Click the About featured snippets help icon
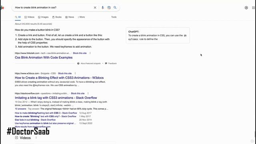The width and height of the screenshot is (256, 144). pos(78,63)
